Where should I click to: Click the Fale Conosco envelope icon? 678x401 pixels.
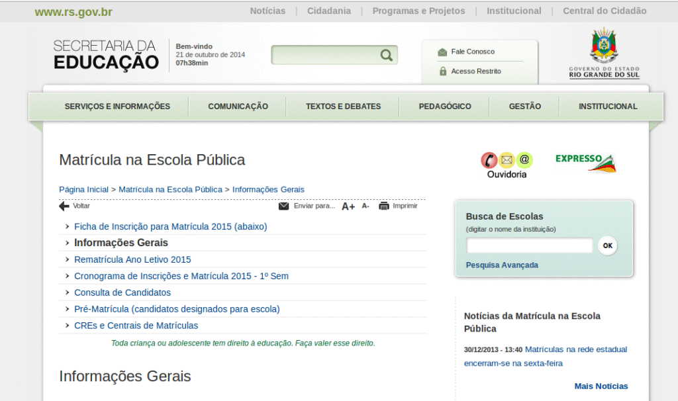tap(442, 52)
